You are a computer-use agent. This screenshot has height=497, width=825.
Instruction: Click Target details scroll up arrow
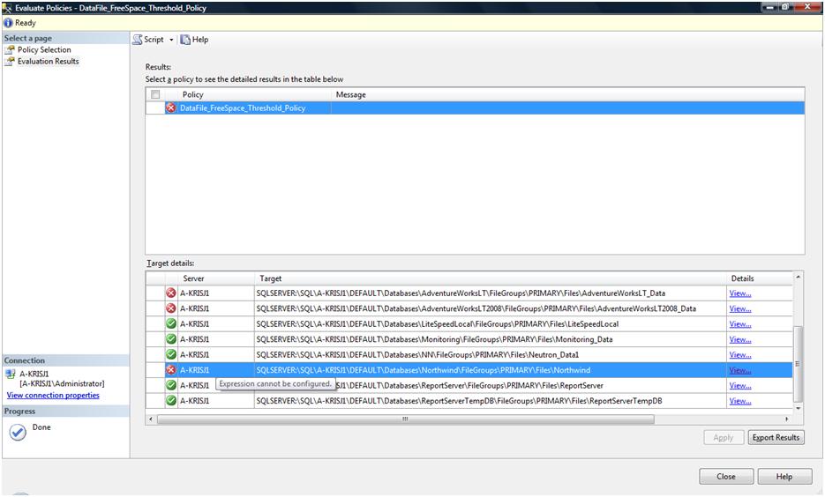pyautogui.click(x=798, y=277)
